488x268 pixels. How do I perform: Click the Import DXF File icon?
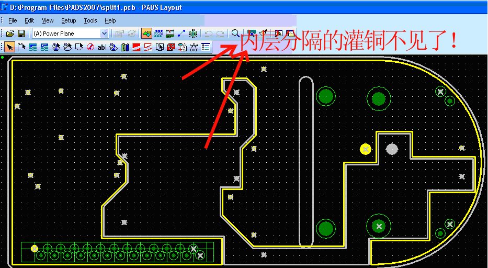pos(194,47)
